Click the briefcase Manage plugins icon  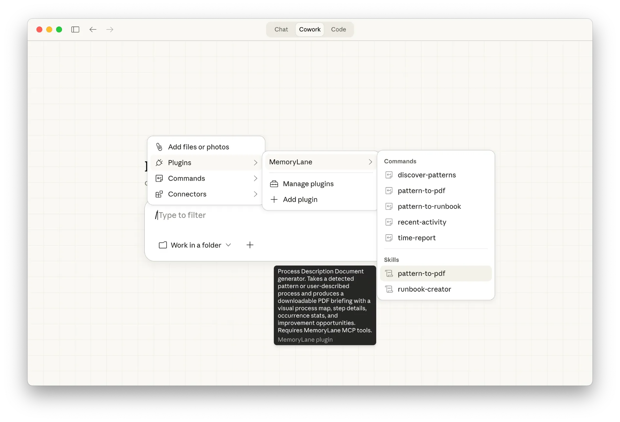coord(274,184)
